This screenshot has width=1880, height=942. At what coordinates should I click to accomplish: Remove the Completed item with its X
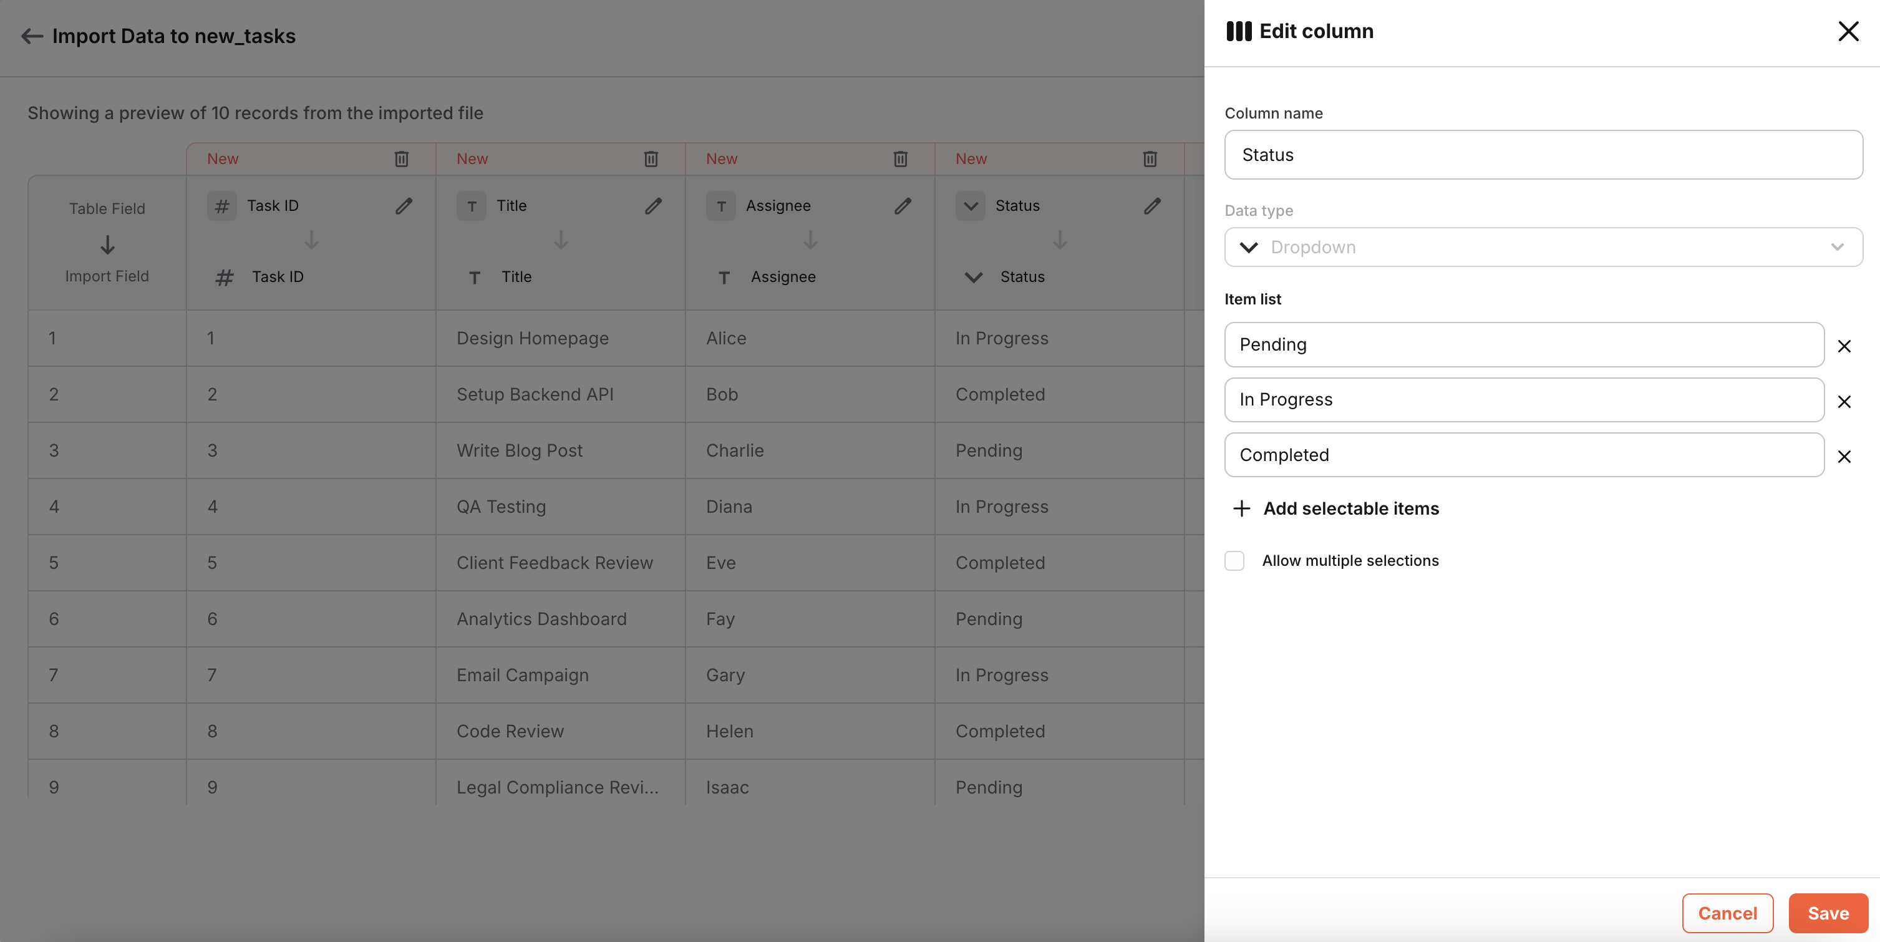click(x=1844, y=457)
